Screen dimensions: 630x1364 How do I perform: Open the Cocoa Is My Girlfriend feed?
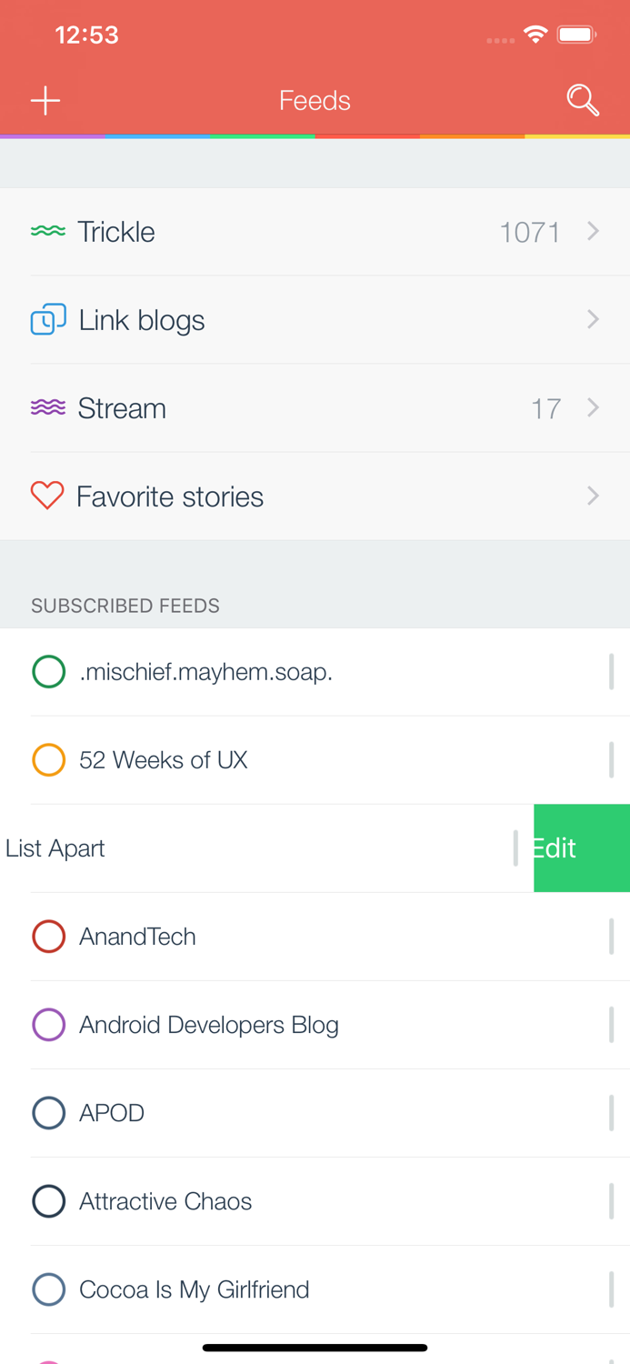pos(195,1289)
